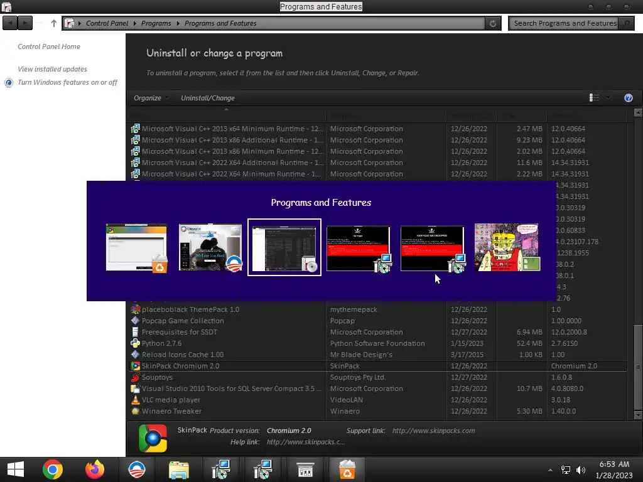Open View installed updates link
Image resolution: width=643 pixels, height=482 pixels.
[53, 69]
